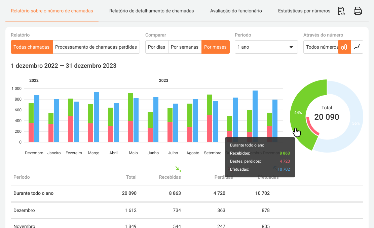
Task: Open 'Relatório de detalhamento de chamadas' tab
Action: (151, 11)
